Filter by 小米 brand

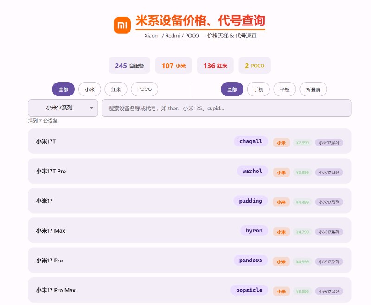(x=90, y=89)
